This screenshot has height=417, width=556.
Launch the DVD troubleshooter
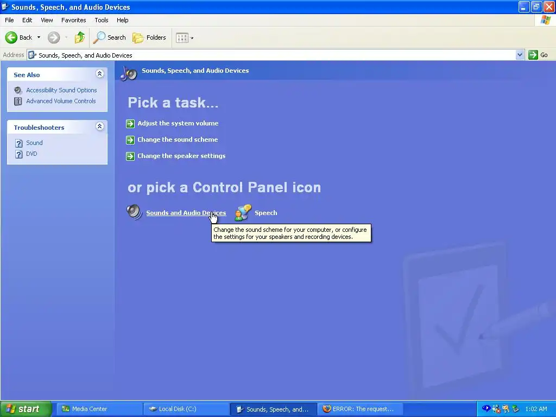[x=31, y=154]
